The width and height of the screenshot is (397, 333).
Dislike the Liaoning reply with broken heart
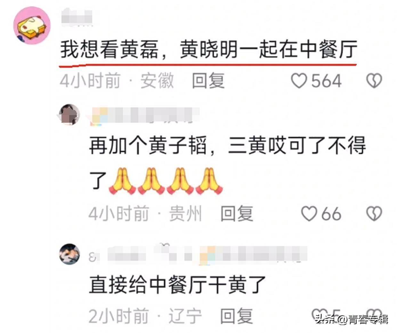(374, 315)
